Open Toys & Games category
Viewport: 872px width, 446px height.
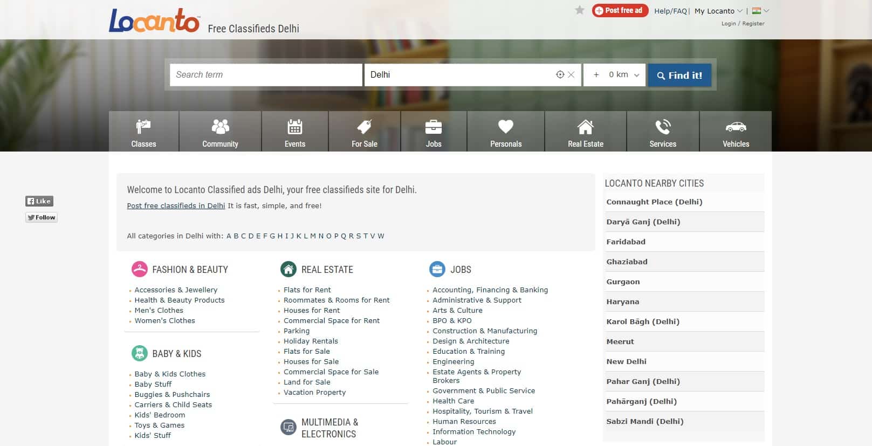click(159, 425)
